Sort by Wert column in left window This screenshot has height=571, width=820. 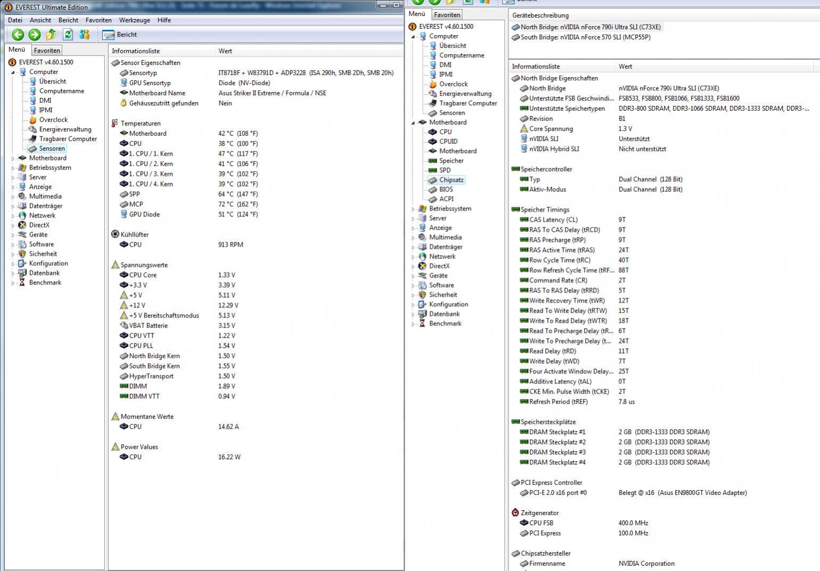309,51
